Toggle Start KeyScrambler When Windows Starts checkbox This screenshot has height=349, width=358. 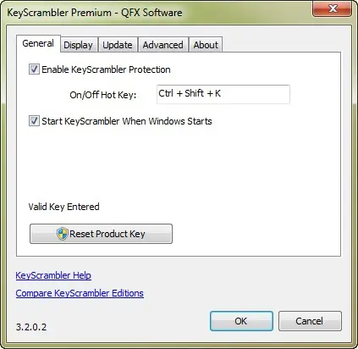click(34, 121)
